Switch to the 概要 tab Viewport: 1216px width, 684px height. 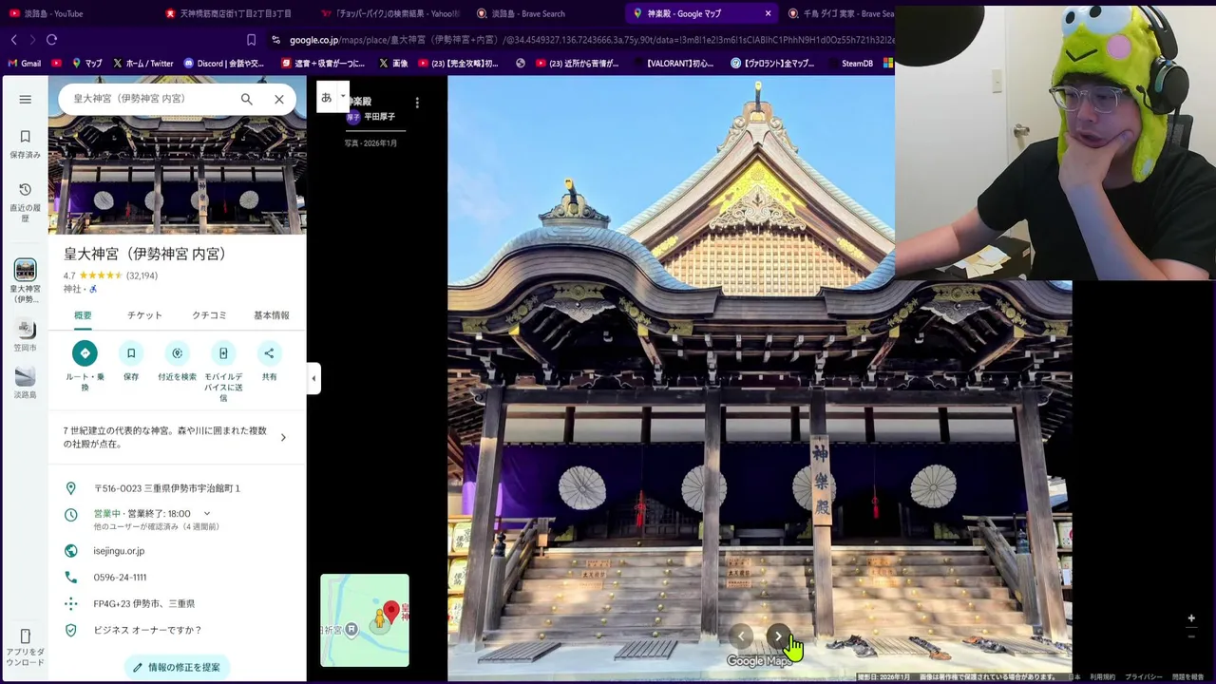(83, 315)
